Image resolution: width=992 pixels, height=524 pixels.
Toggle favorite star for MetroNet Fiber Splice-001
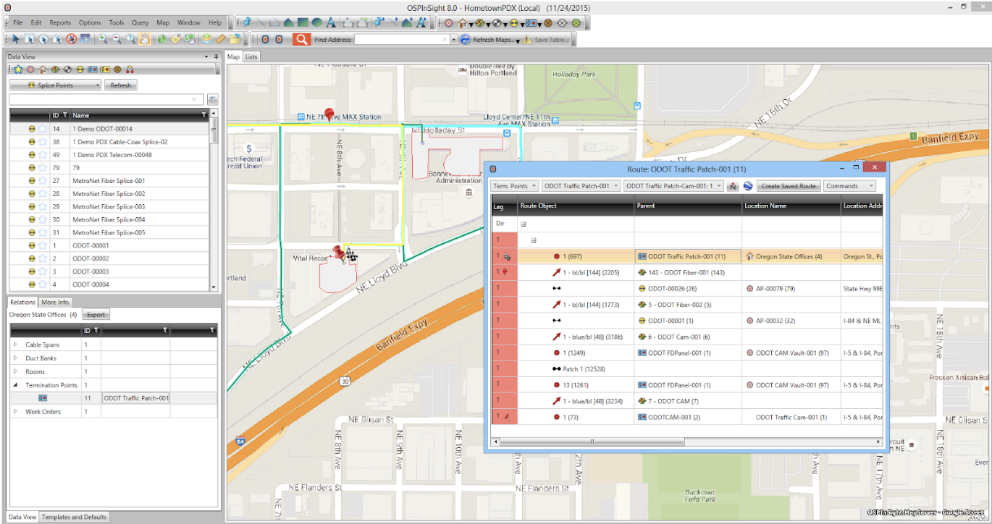42,181
